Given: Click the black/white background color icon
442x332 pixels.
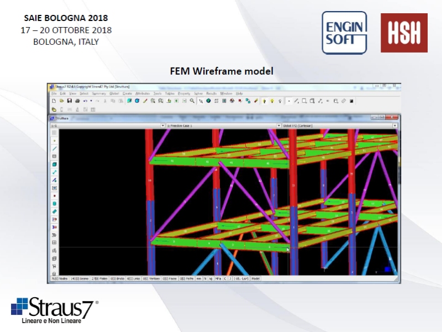Looking at the screenshot, I should [x=351, y=101].
